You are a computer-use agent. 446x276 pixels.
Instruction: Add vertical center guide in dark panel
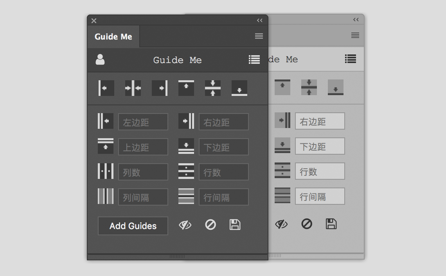pos(133,88)
